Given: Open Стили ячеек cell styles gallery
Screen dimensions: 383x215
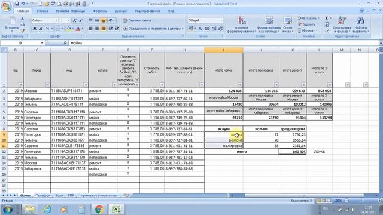Looking at the screenshot, I should tap(288, 24).
